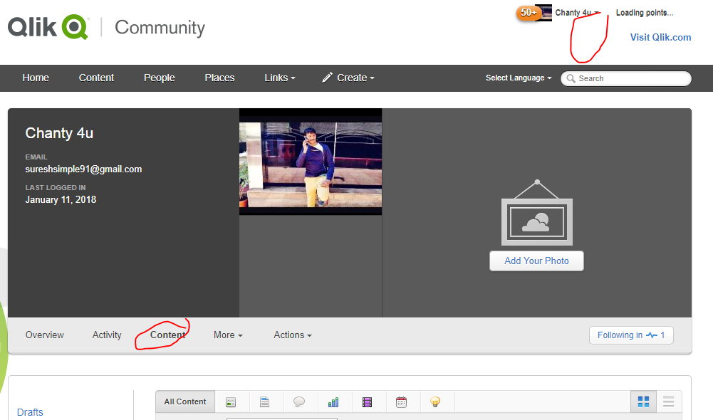Expand the More profile menu

[228, 335]
